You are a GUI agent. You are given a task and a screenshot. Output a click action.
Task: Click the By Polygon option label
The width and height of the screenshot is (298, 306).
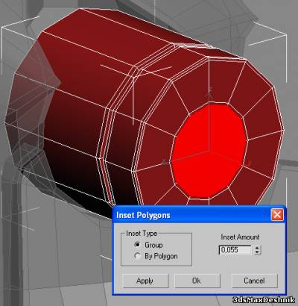[161, 256]
